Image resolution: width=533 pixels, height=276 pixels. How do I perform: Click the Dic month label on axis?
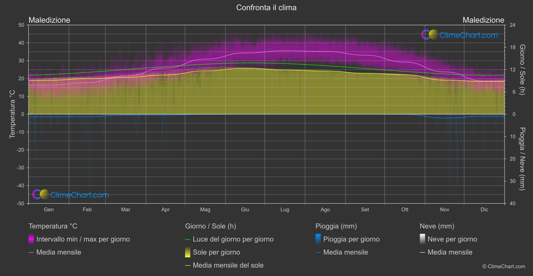click(x=484, y=209)
